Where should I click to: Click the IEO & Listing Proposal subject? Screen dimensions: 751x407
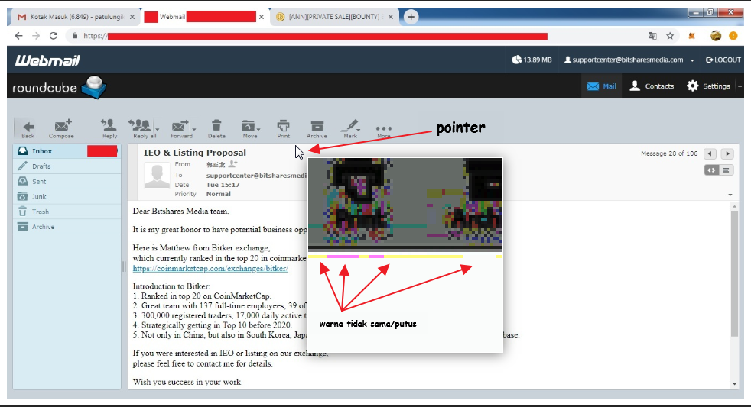[x=194, y=153]
